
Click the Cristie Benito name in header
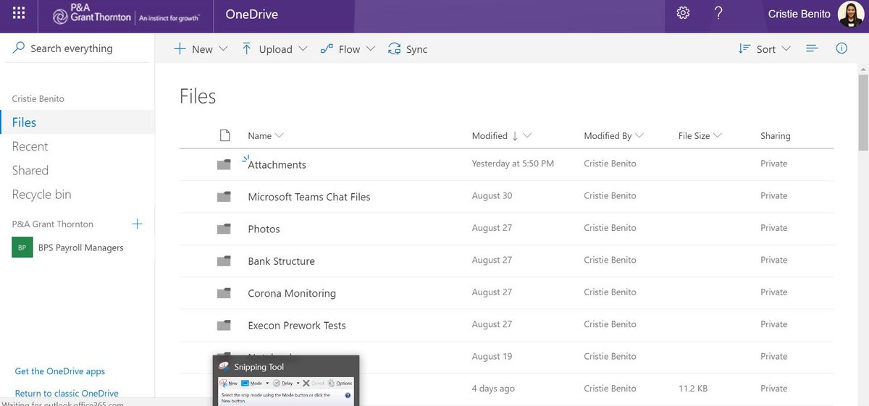click(799, 14)
